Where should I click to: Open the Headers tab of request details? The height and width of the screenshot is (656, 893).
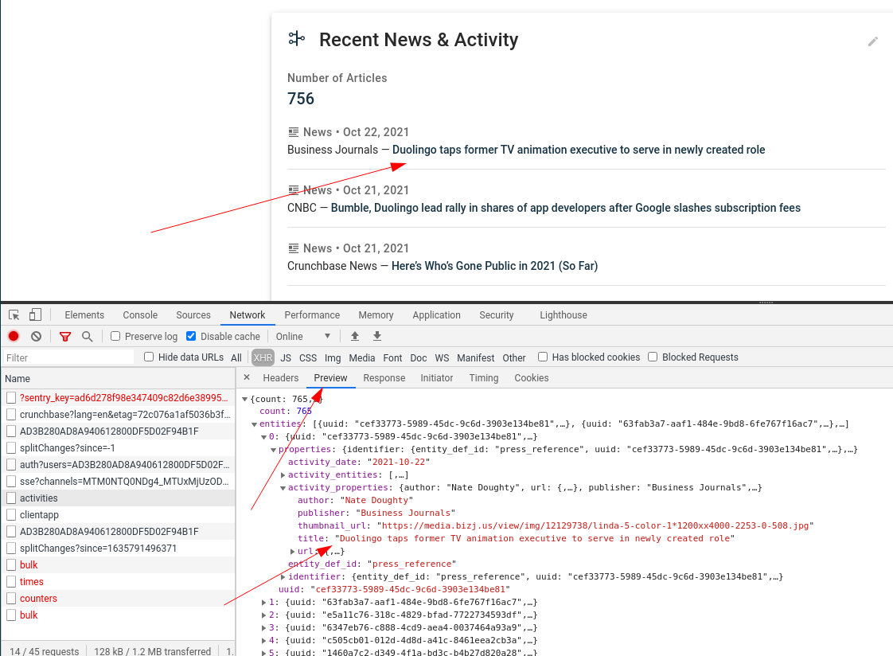281,377
